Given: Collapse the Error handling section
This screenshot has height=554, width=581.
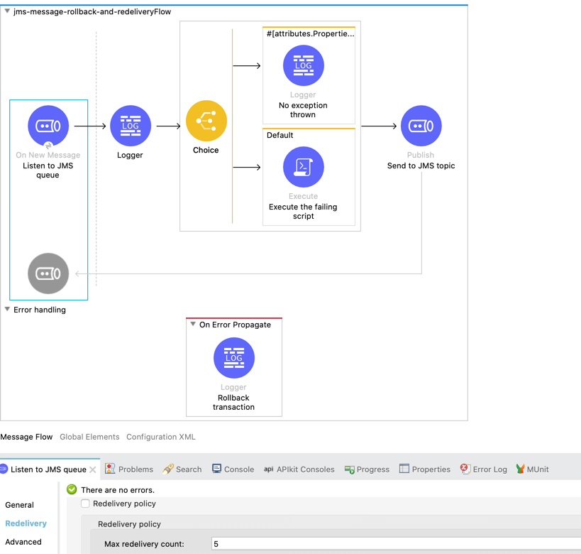Looking at the screenshot, I should point(7,310).
